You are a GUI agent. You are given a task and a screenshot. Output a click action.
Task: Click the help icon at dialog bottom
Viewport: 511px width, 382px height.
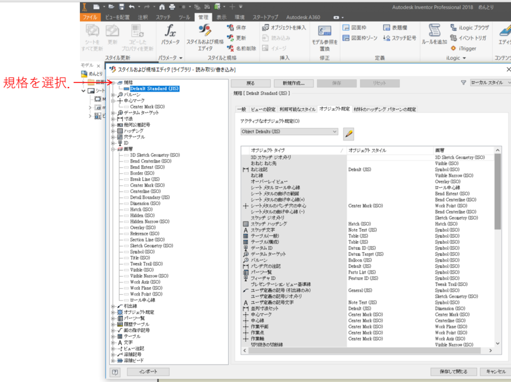tap(115, 372)
